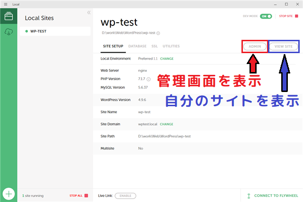
Task: Minimize the Local window
Action: [275, 4]
